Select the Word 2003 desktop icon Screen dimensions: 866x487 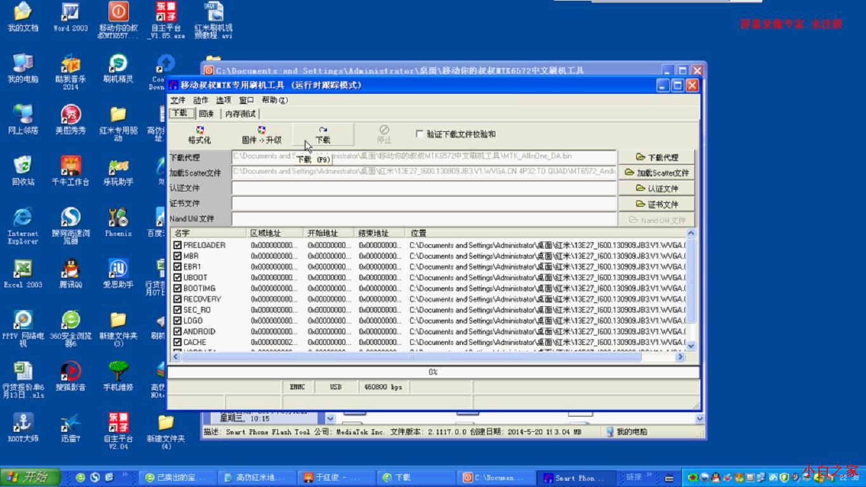(70, 17)
